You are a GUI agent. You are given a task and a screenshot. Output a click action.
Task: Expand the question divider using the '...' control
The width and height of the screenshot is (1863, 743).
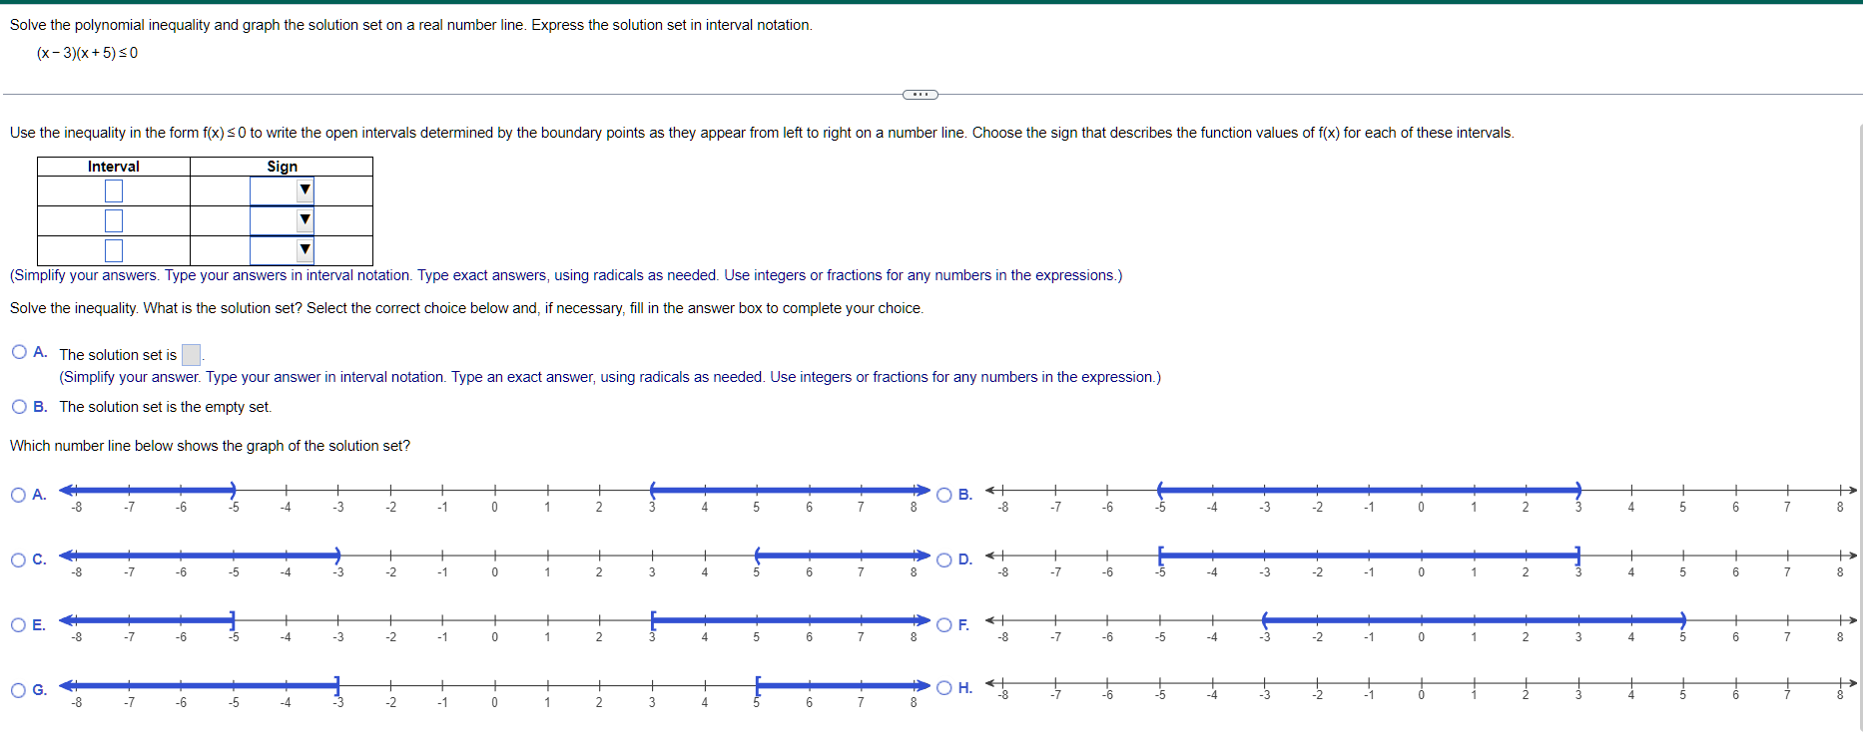pyautogui.click(x=921, y=94)
